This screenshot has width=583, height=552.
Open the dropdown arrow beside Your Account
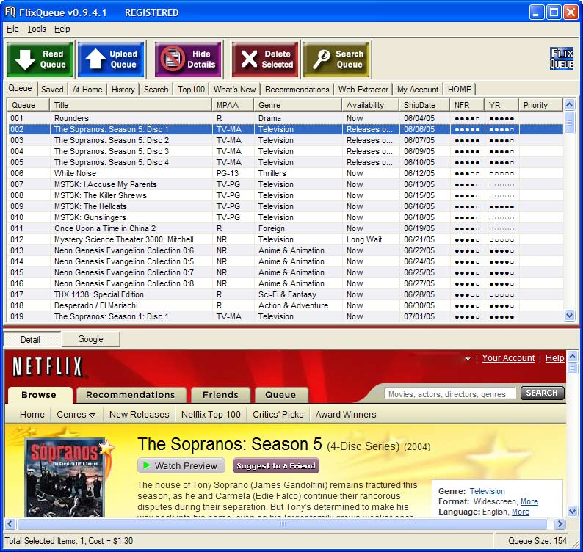[x=468, y=359]
